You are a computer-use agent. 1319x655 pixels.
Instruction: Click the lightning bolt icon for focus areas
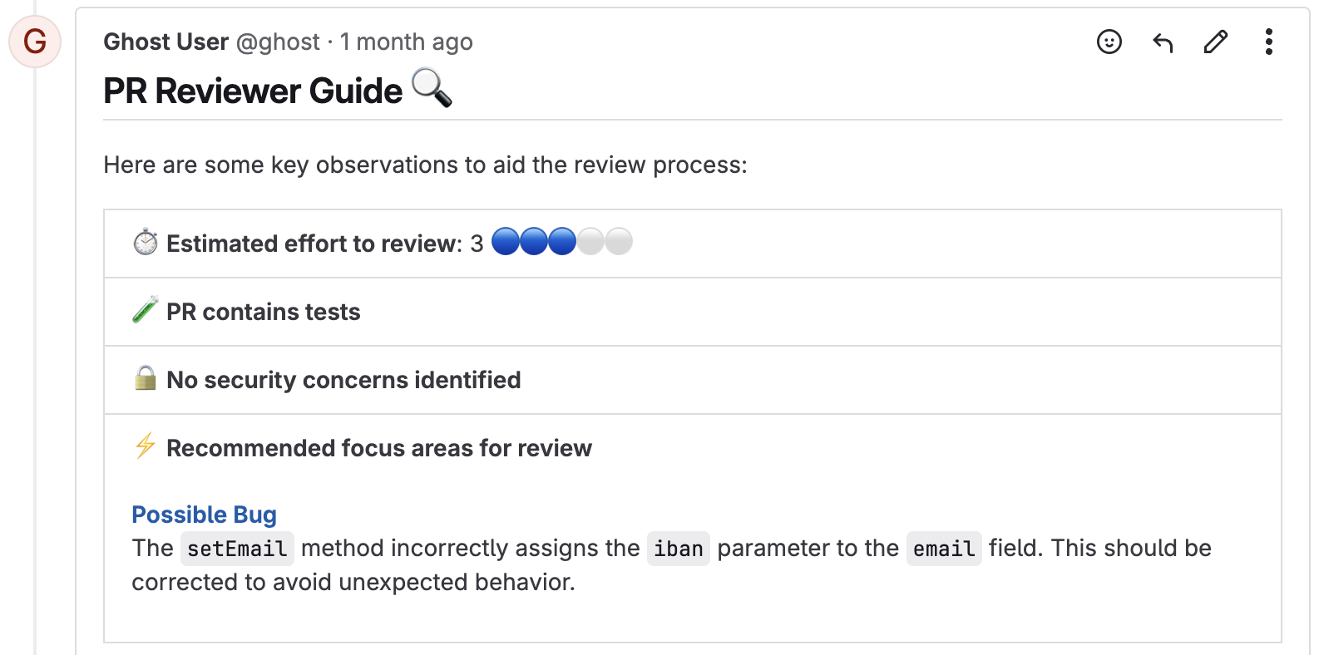click(x=146, y=446)
